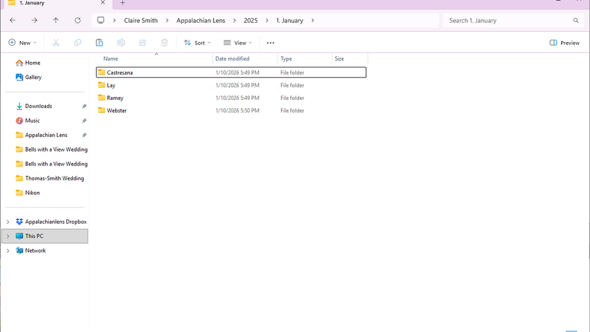Select the Lay folder icon
The image size is (590, 332).
(x=101, y=85)
